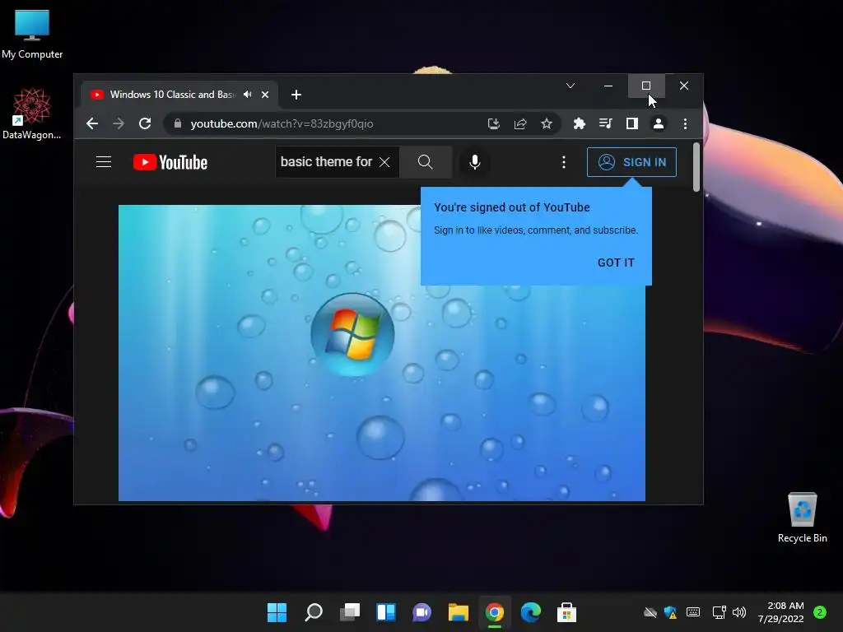Click the address bar URL
843x632 pixels.
[282, 123]
